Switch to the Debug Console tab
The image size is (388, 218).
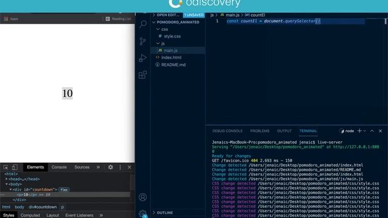click(x=227, y=131)
